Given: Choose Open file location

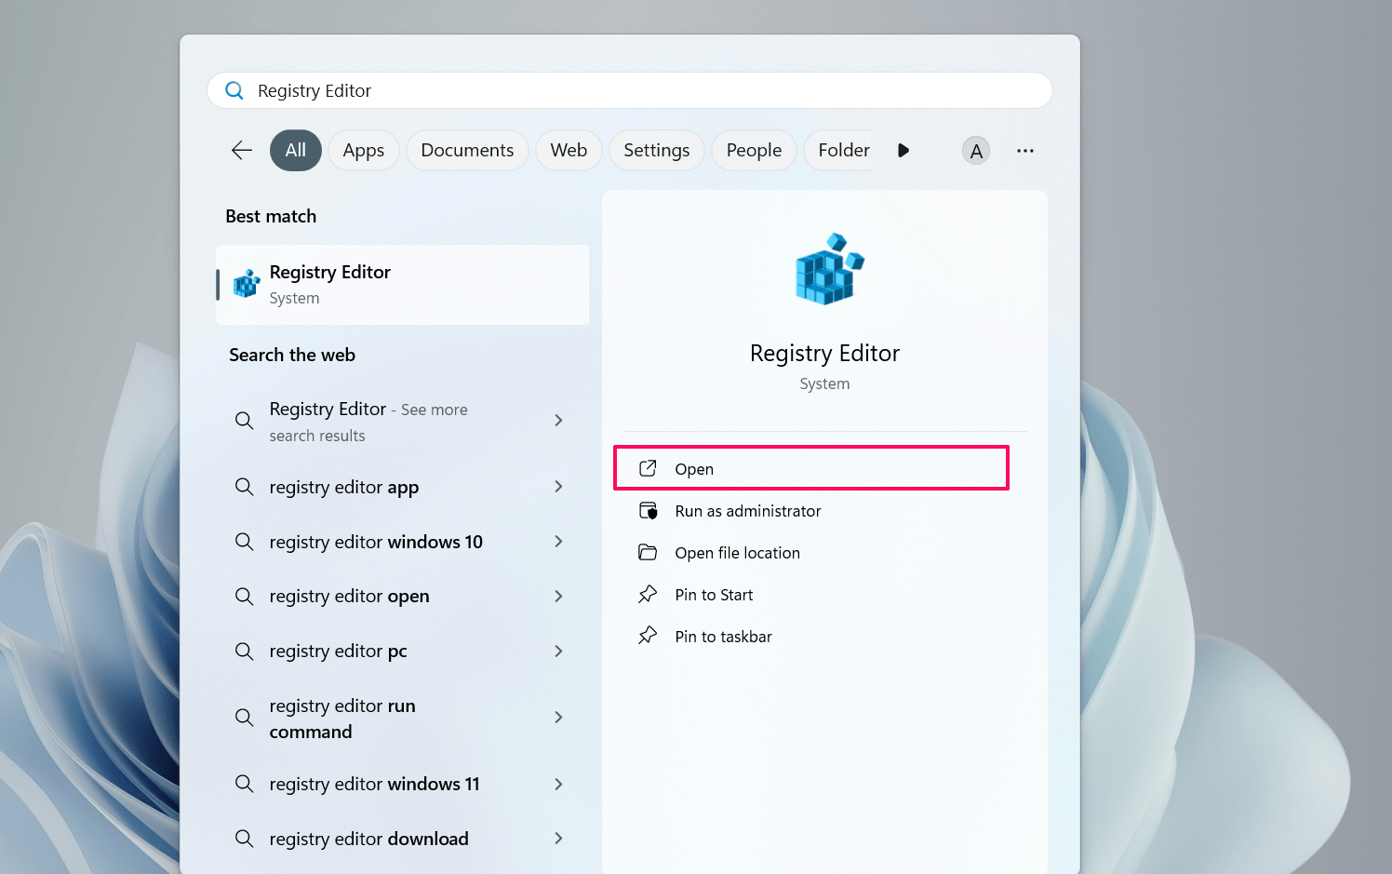Looking at the screenshot, I should coord(738,553).
